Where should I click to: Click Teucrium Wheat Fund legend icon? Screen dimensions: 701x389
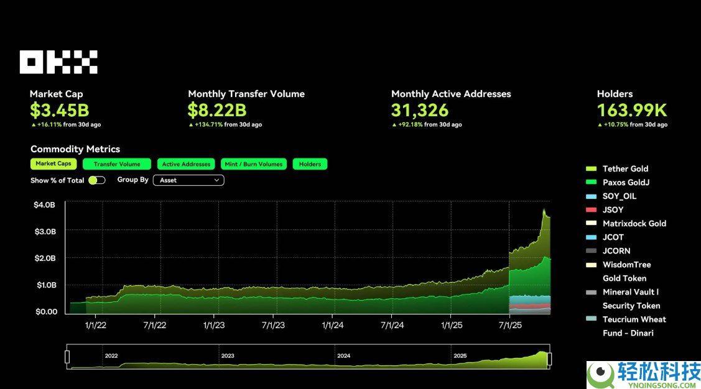[x=591, y=319]
